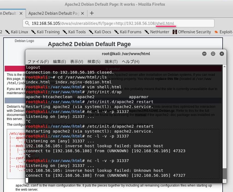
Task: Click the Offensive Security favicon icon
Action: pos(175,32)
